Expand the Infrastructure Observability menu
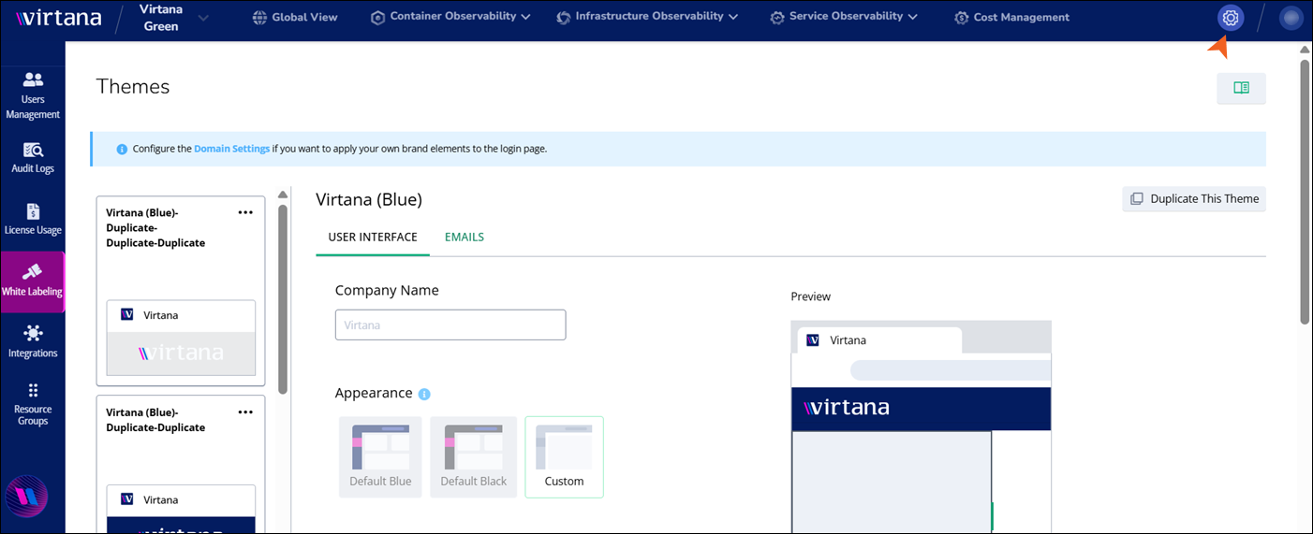The height and width of the screenshot is (534, 1313). click(647, 17)
